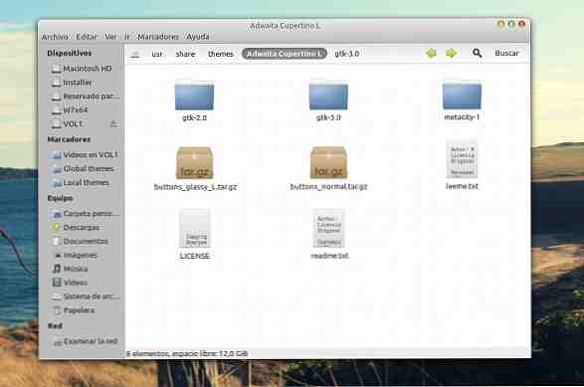
Task: Open the metacity-1 folder icon
Action: click(462, 96)
